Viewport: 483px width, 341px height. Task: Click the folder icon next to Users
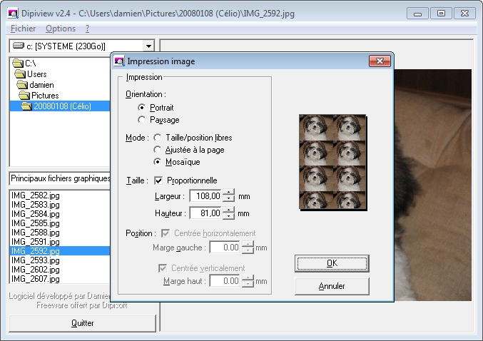coord(21,74)
